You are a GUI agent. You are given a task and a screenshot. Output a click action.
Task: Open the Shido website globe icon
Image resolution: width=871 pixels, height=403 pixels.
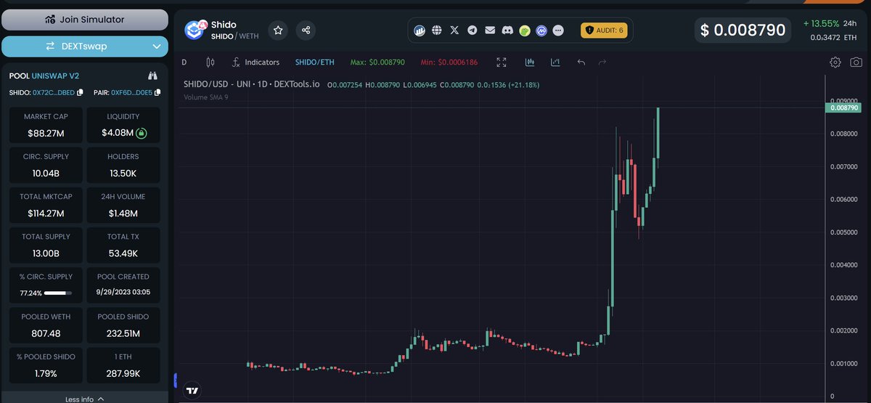coord(436,30)
